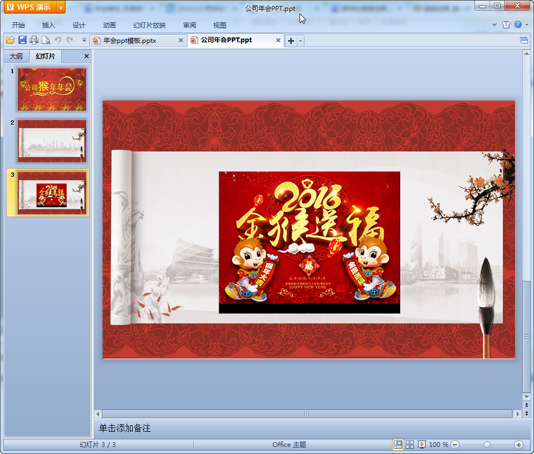Viewport: 534px width, 454px height.
Task: Expand the dropdown next to the new tab plus
Action: pos(301,41)
